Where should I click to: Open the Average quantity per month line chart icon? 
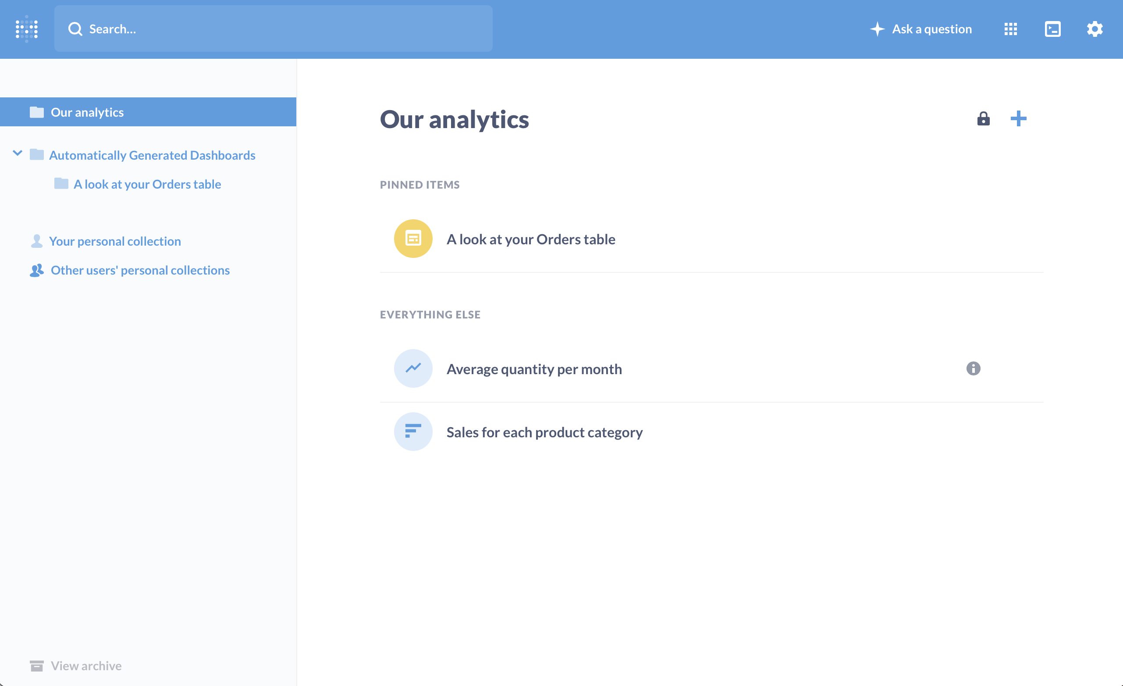point(412,368)
